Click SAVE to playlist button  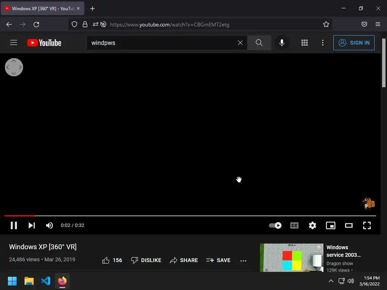pos(218,260)
